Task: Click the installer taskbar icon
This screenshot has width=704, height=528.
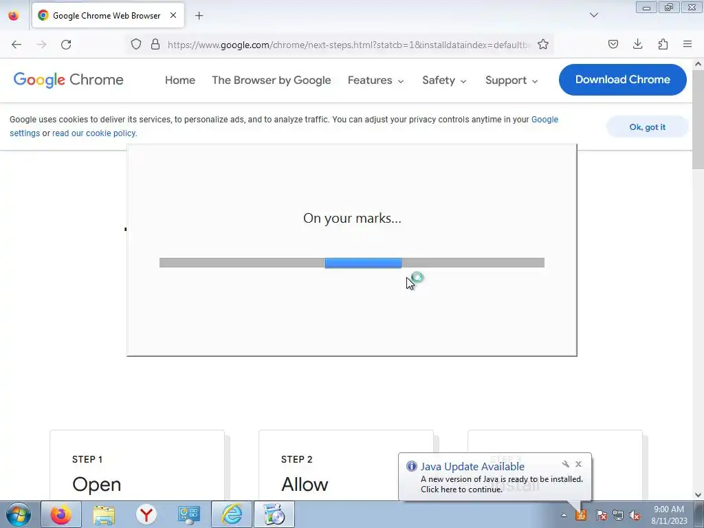Action: click(274, 514)
